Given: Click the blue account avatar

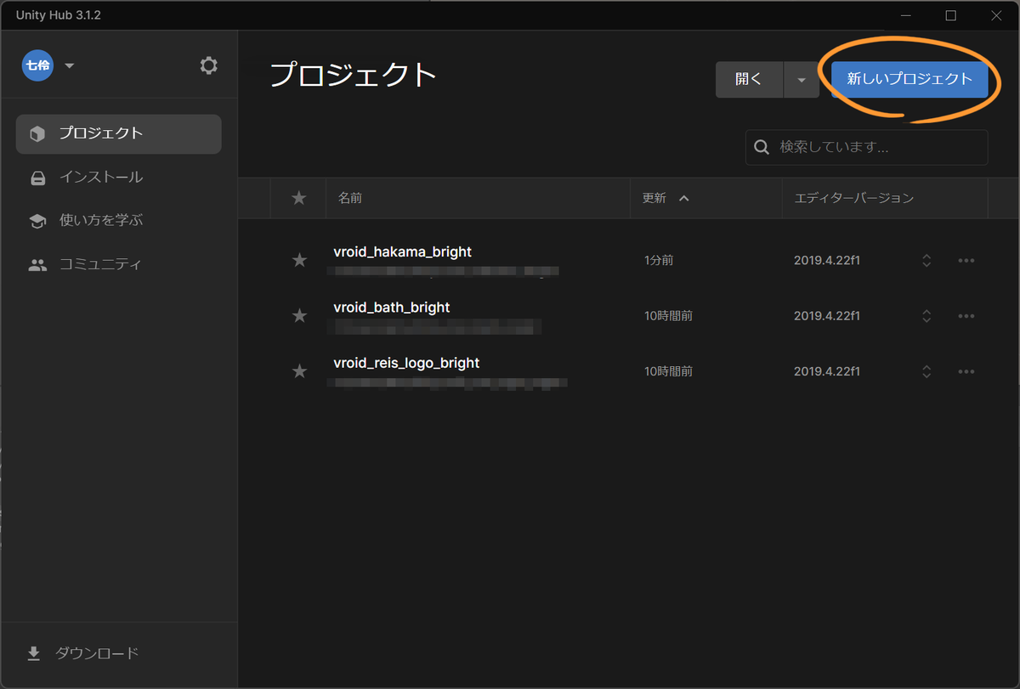Looking at the screenshot, I should (37, 65).
